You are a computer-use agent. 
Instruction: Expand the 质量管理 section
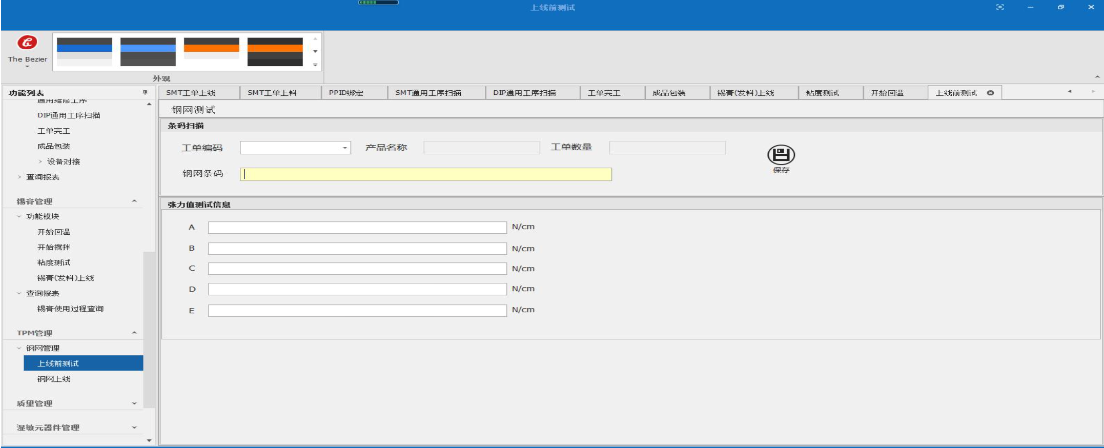point(134,403)
